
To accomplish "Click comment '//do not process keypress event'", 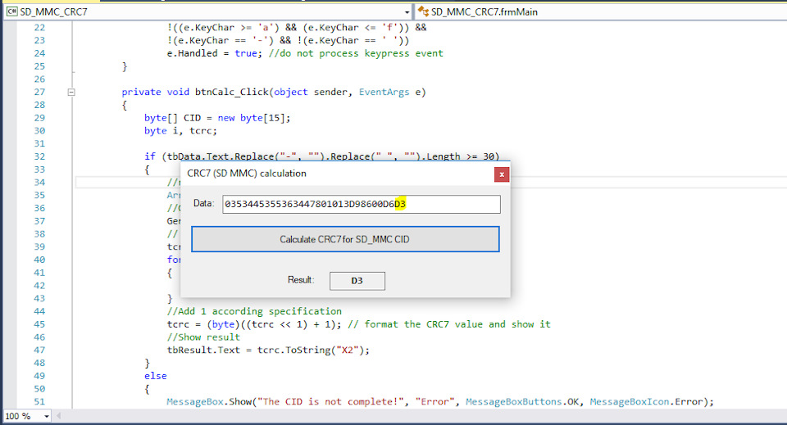I will [x=356, y=53].
